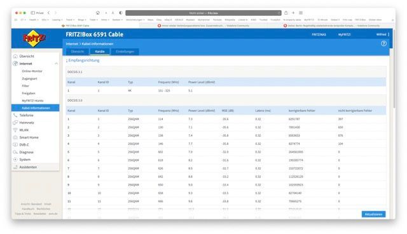The height and width of the screenshot is (234, 407).
Task: Click the Safari home icon
Action: (98, 13)
